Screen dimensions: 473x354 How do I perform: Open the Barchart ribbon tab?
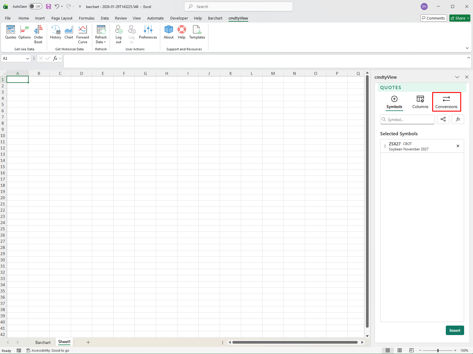point(215,18)
